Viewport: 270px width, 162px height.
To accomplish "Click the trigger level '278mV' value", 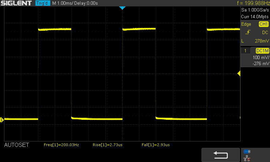I will click(262, 41).
